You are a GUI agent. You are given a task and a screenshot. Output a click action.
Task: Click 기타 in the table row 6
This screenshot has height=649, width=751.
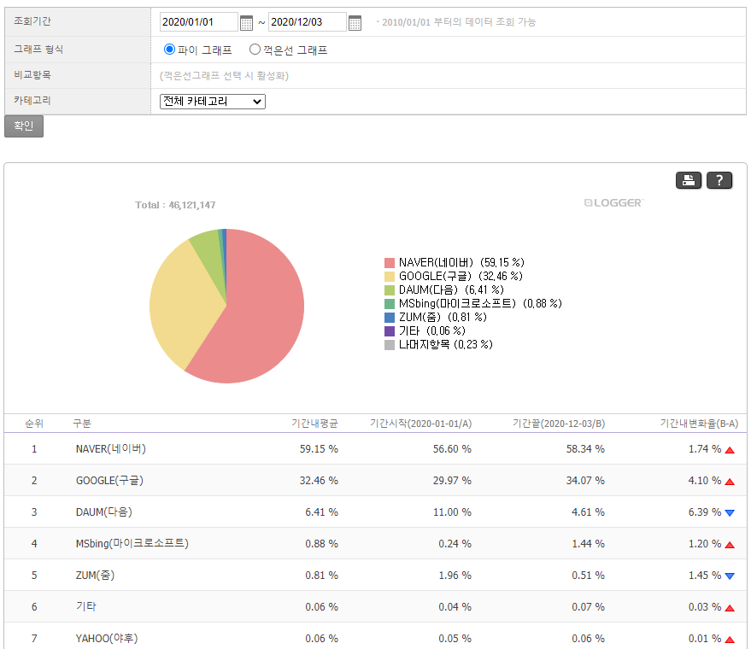(x=86, y=607)
